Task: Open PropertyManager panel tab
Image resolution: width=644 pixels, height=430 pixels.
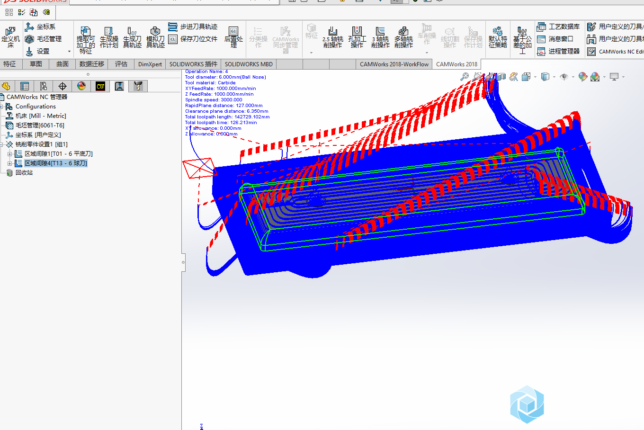Action: [25, 86]
